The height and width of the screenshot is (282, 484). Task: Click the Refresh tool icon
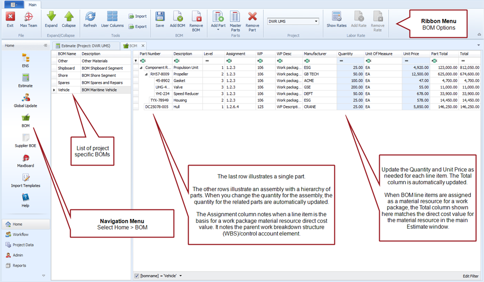[x=90, y=19]
